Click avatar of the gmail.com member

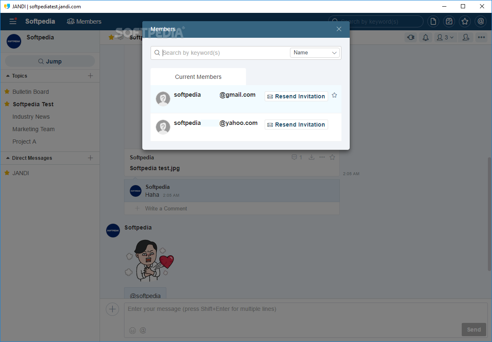163,99
